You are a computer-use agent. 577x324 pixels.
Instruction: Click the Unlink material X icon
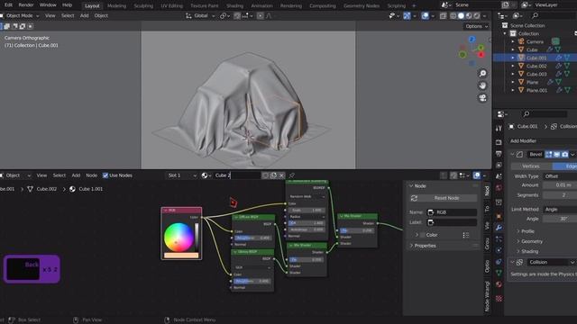tap(281, 175)
